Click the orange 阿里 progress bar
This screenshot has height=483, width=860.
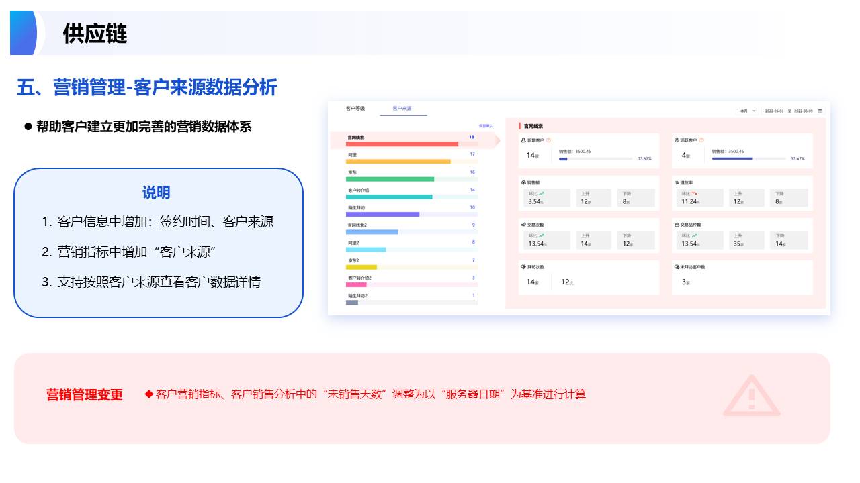click(398, 162)
